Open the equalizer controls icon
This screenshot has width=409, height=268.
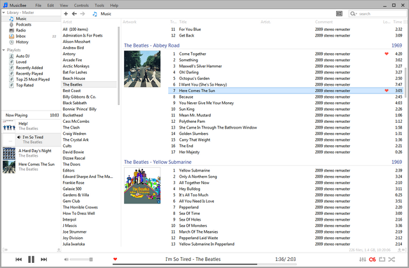[x=362, y=259]
